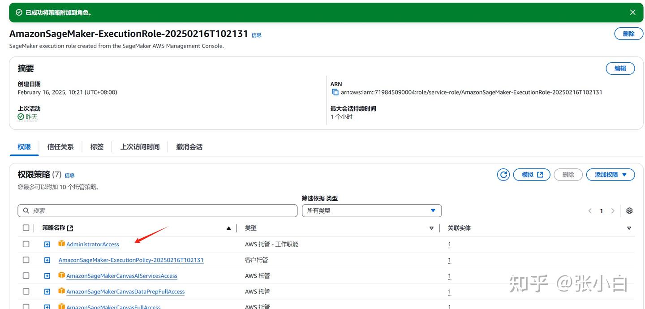Open the AmazonSageMakerCanvasDataPrepFullAccess link

pos(125,292)
